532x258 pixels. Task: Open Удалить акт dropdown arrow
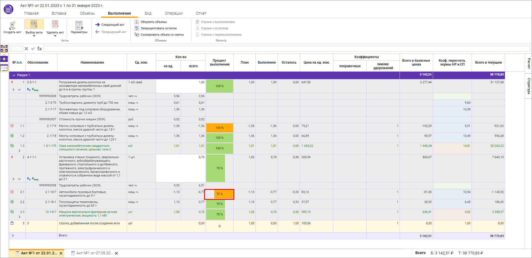(55, 36)
